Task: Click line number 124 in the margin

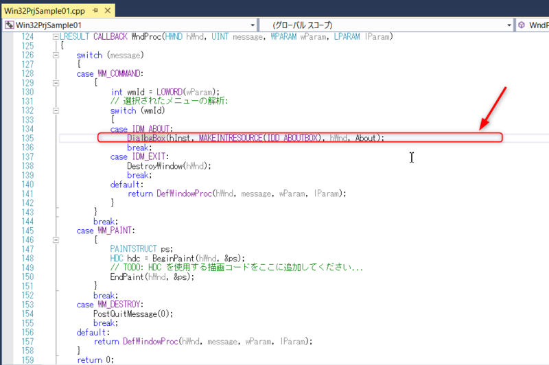Action: pos(27,36)
